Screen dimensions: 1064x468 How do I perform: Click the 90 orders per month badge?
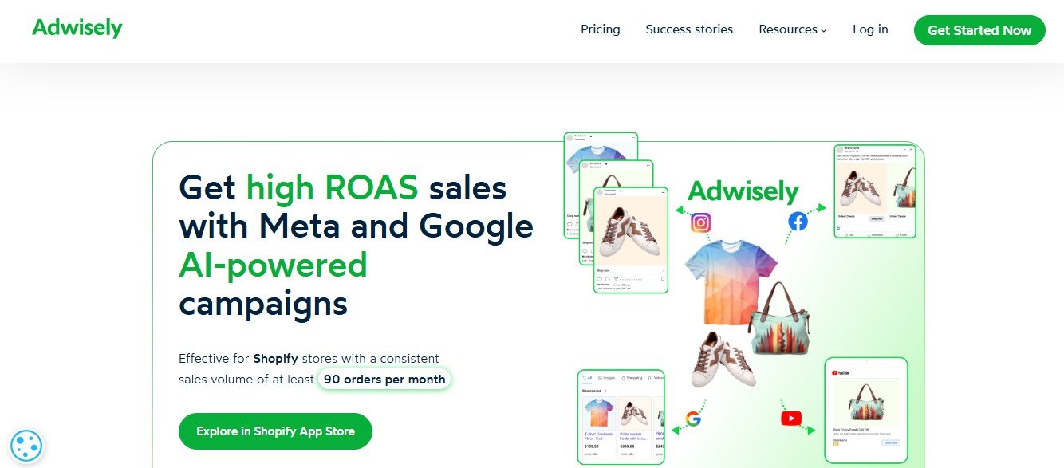[384, 380]
